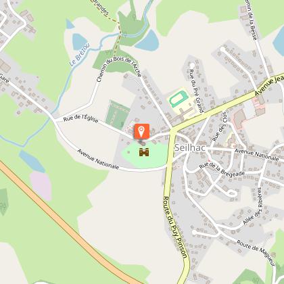
Task: Click the dark green field by Rue de l'Église
Action: pyautogui.click(x=117, y=115)
